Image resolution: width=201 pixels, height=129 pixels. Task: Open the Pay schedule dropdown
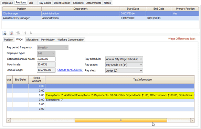(x=124, y=59)
